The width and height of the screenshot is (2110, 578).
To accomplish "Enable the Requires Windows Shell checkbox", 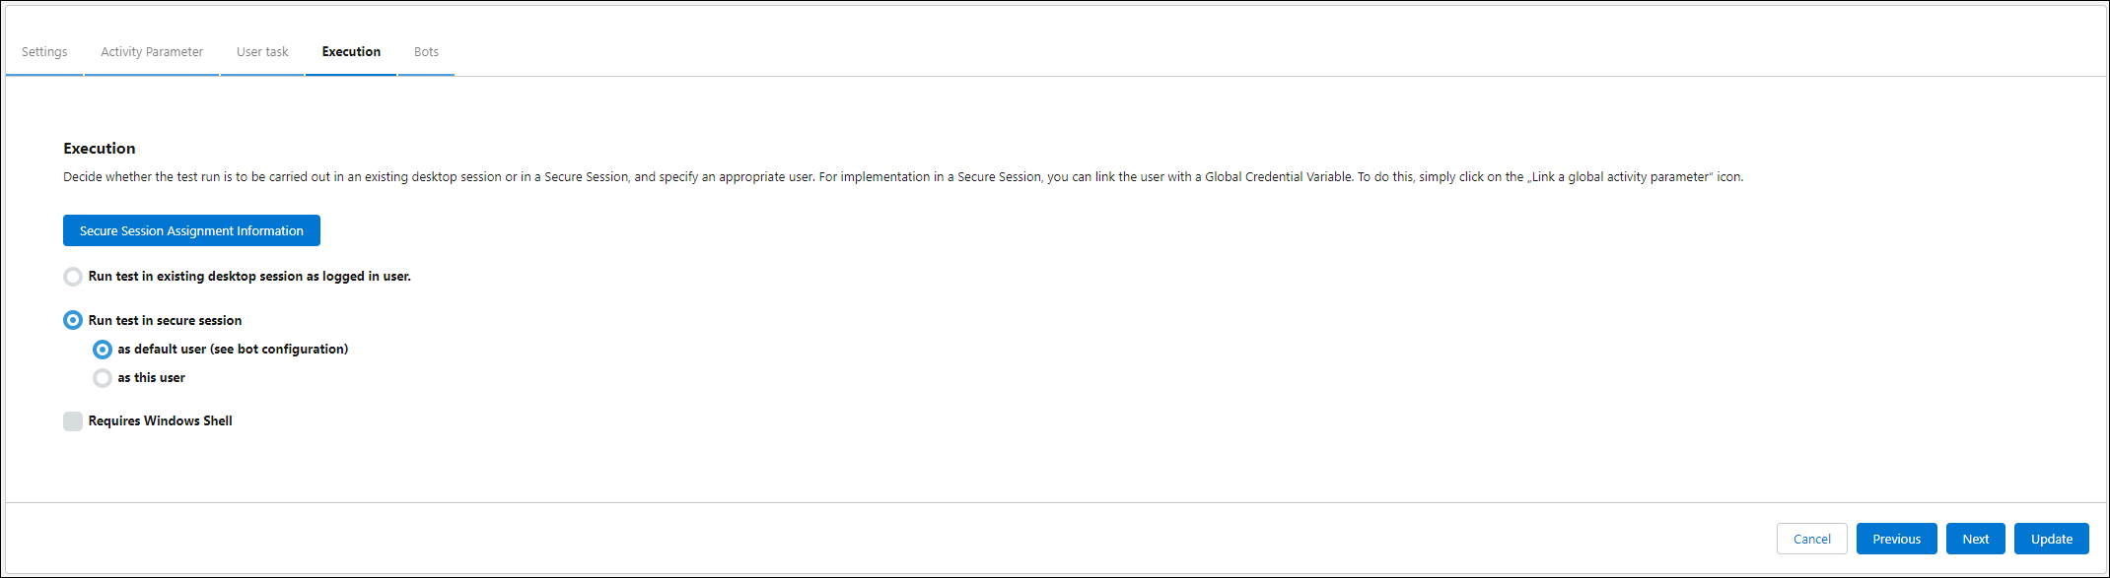I will pyautogui.click(x=73, y=421).
